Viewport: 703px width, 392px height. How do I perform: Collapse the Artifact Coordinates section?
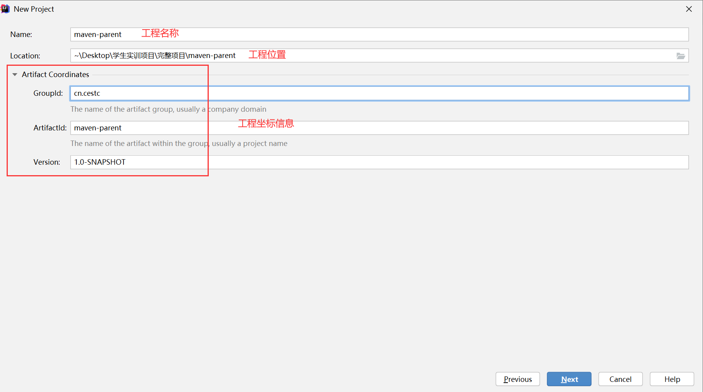point(15,74)
